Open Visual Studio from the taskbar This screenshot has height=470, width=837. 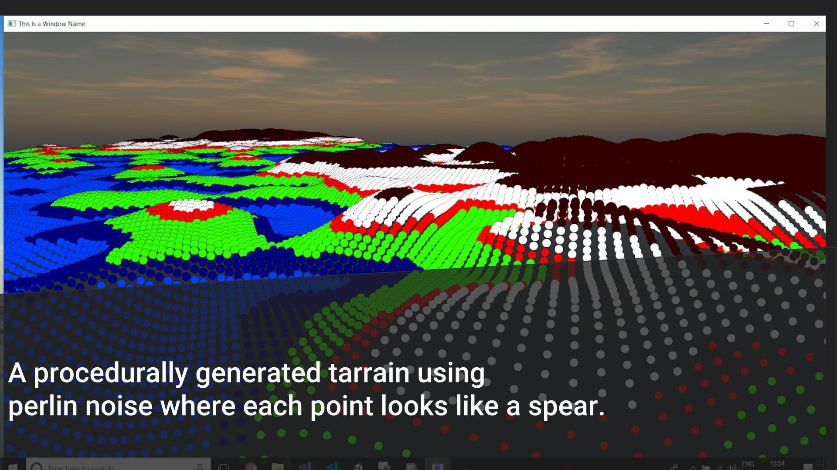point(304,467)
